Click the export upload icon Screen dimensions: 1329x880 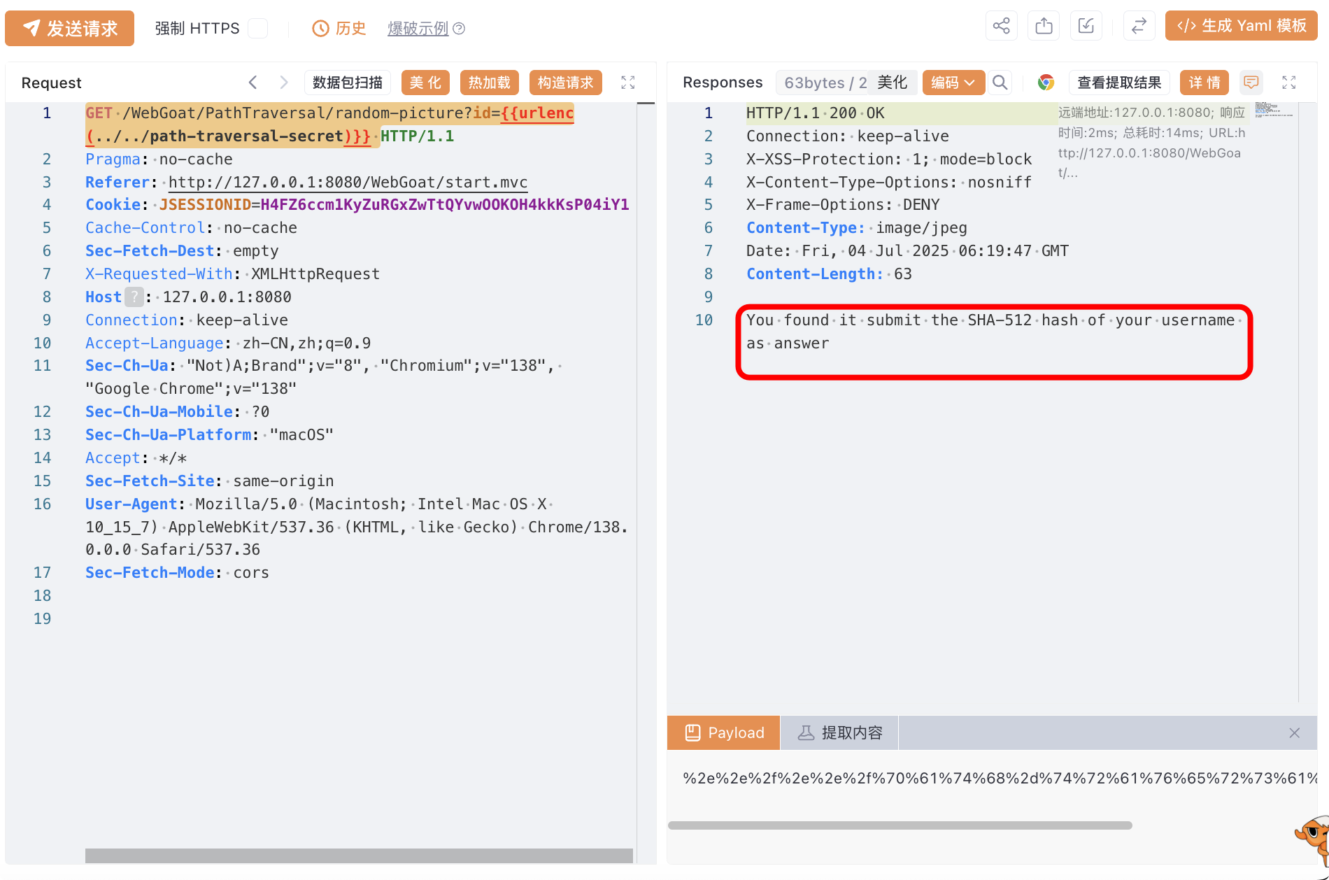coord(1044,27)
